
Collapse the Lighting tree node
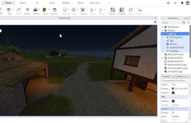(x=163, y=34)
